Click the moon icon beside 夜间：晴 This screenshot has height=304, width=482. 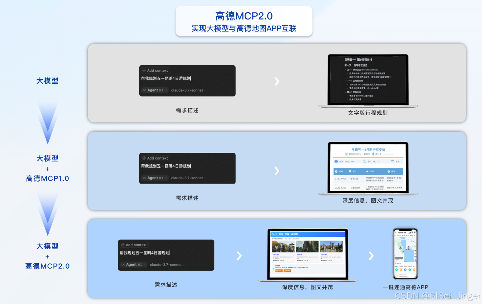click(364, 161)
